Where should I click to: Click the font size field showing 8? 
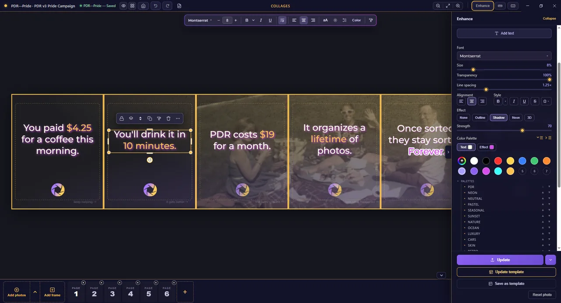(x=227, y=20)
